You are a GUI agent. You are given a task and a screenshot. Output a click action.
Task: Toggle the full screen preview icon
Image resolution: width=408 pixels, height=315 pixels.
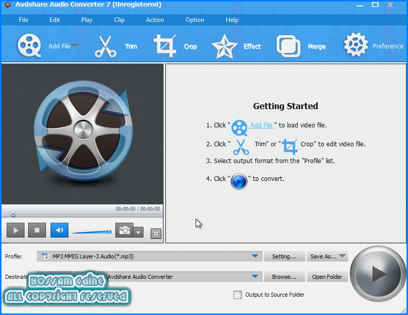[156, 234]
